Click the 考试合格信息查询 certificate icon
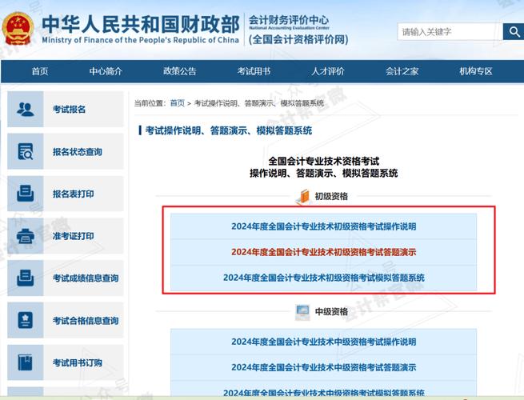The image size is (524, 400). coord(26,320)
